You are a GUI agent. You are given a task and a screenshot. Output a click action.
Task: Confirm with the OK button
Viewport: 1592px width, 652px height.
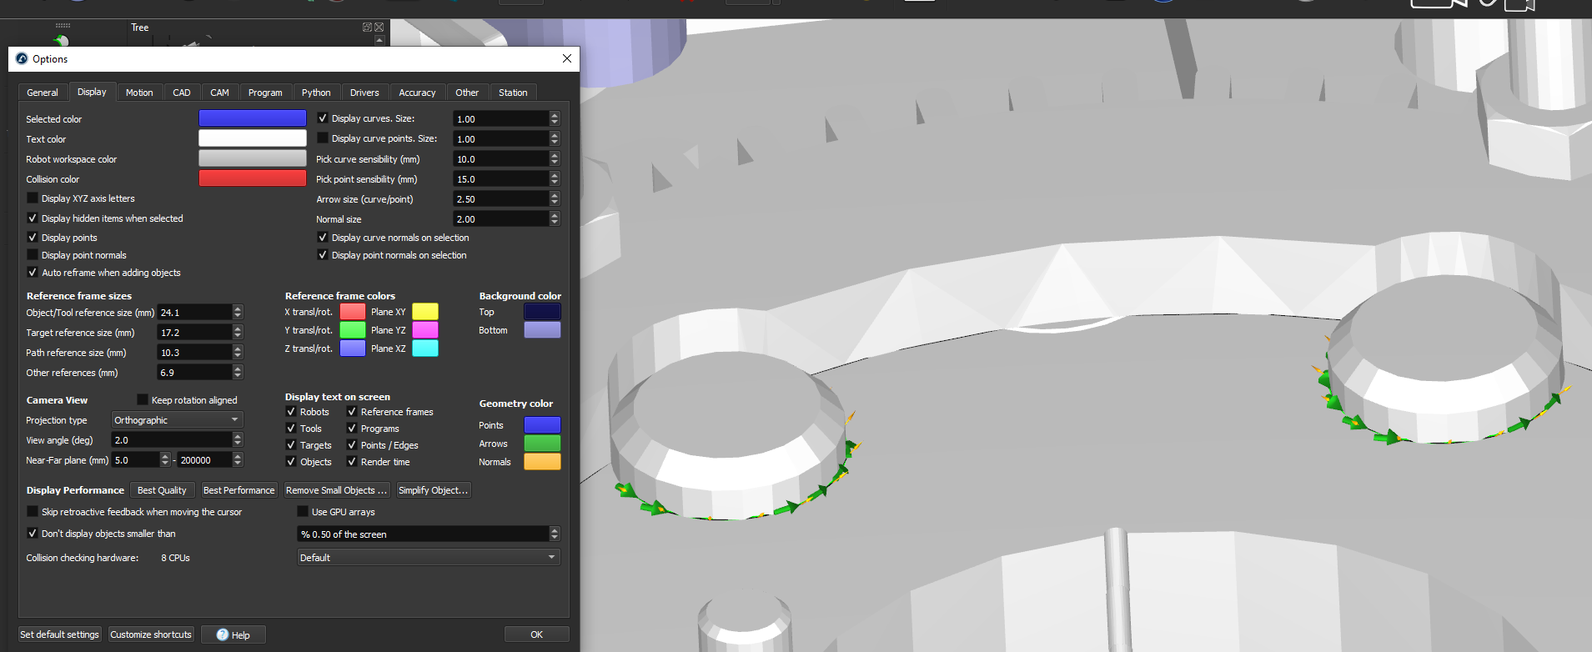click(536, 634)
